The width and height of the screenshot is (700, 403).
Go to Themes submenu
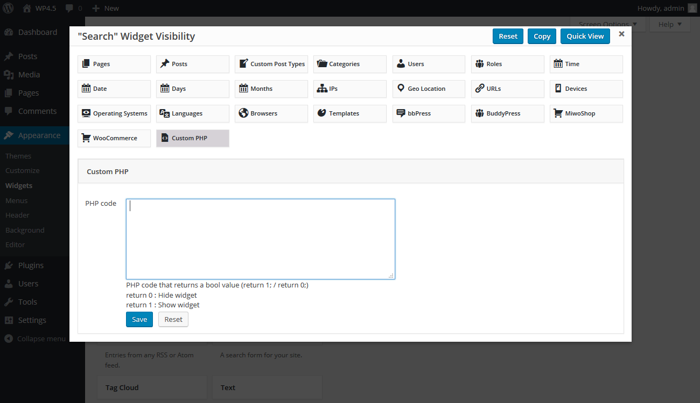[18, 156]
